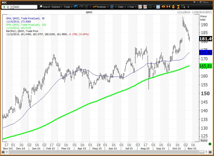Image resolution: width=214 pixels, height=156 pixels.
Task: Open the Trade menu
Action: 68,6
